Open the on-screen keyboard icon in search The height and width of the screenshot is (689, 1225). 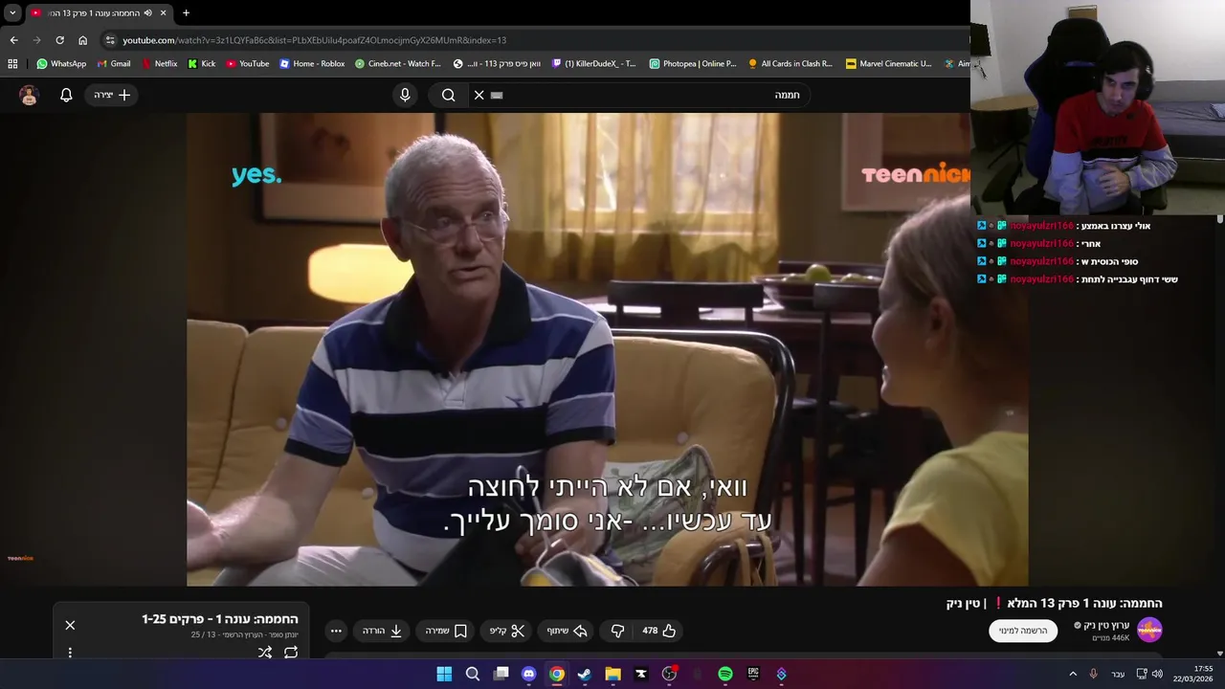[497, 95]
